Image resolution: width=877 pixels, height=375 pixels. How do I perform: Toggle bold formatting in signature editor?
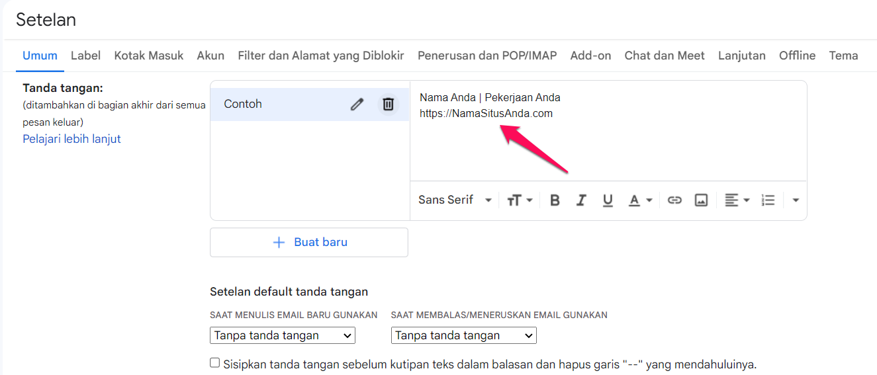point(555,200)
